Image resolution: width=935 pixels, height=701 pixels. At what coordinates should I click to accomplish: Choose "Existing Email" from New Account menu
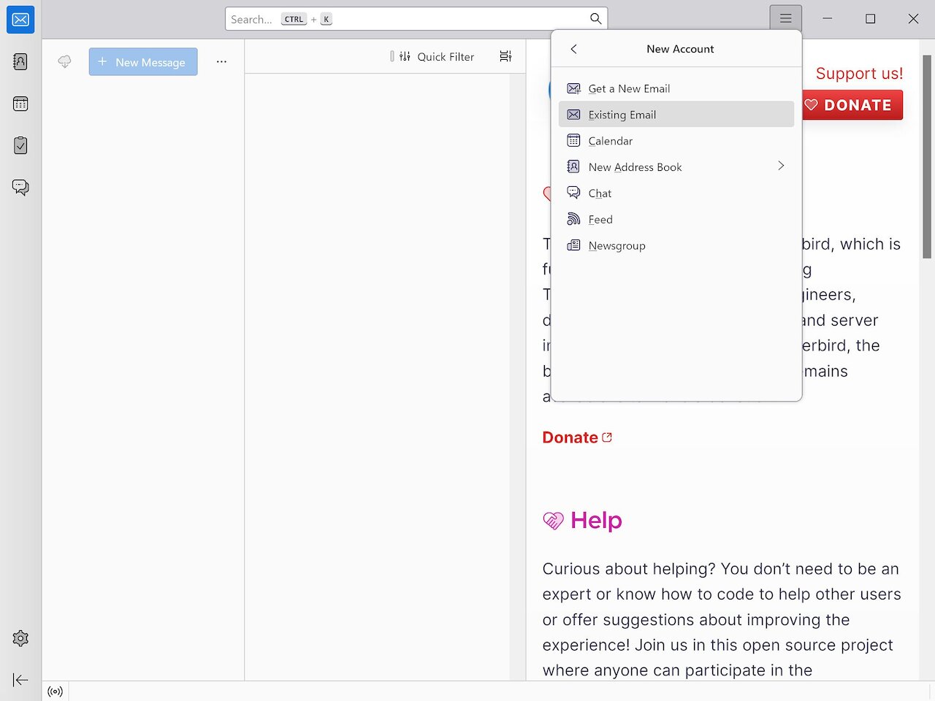click(x=622, y=115)
